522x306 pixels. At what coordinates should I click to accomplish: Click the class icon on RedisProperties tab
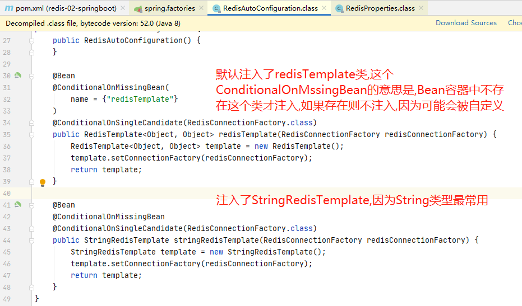click(339, 8)
